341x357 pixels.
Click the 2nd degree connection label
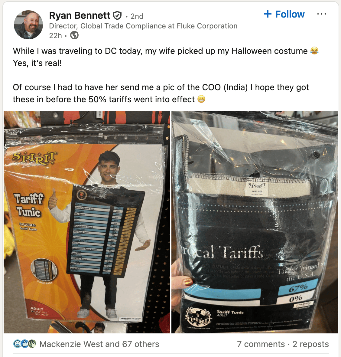click(137, 16)
